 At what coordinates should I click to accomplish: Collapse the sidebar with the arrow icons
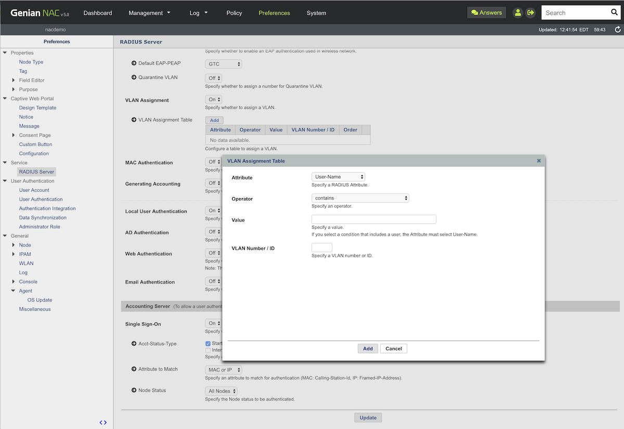tap(103, 422)
